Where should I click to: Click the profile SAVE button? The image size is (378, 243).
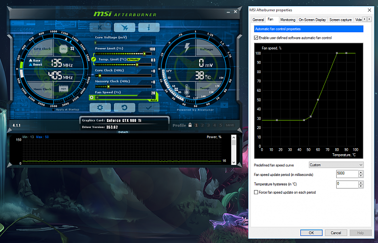click(x=230, y=125)
